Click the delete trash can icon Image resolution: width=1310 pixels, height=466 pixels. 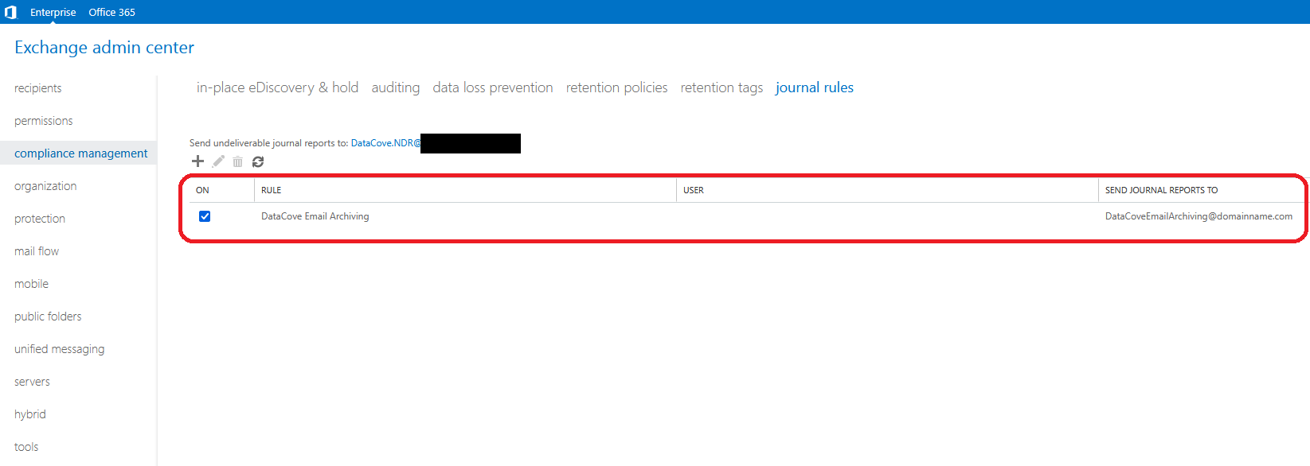point(237,161)
